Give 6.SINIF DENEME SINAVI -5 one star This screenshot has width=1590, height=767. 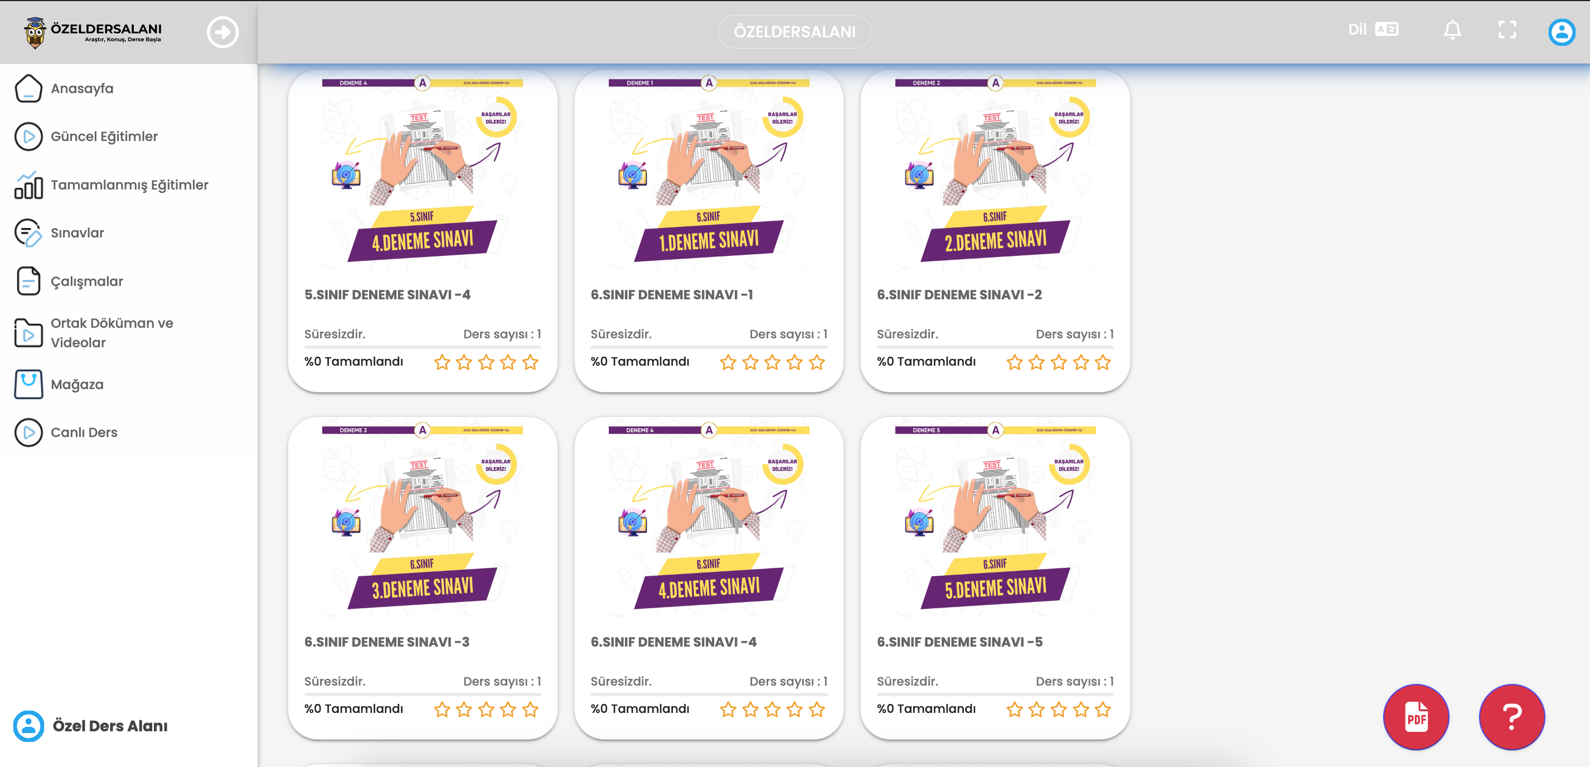pos(1014,710)
